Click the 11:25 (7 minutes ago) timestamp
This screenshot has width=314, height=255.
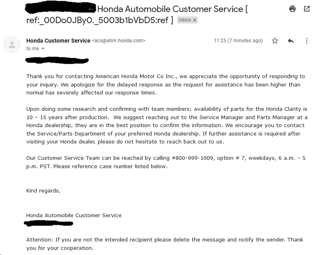[x=238, y=41]
